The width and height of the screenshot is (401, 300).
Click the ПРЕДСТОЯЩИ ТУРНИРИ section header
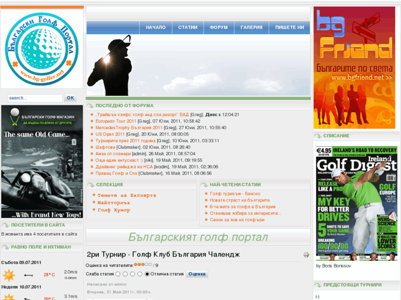click(352, 285)
